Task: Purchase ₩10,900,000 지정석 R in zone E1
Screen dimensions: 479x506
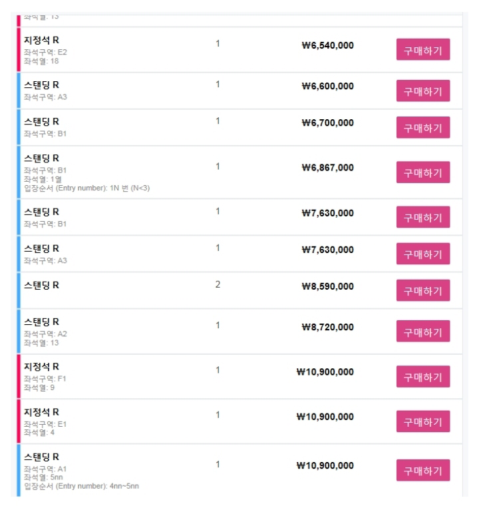Action: 423,421
